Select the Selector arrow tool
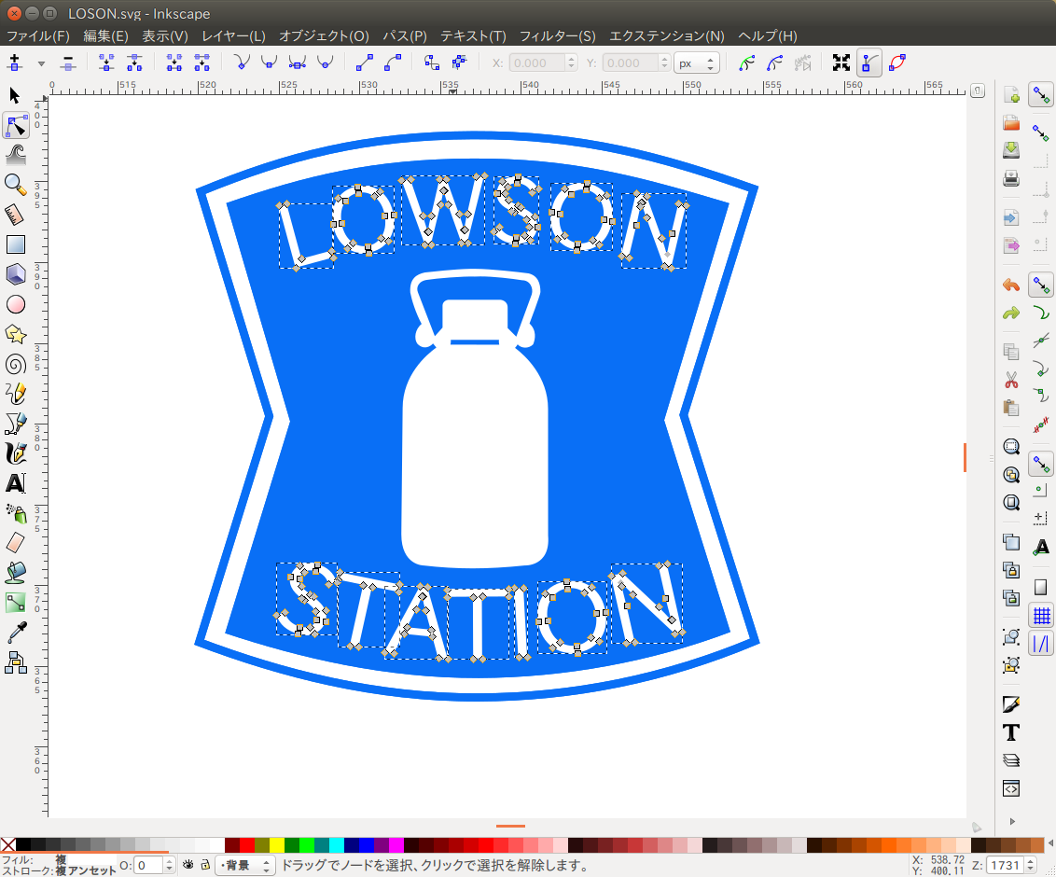The height and width of the screenshot is (877, 1056). [x=15, y=96]
